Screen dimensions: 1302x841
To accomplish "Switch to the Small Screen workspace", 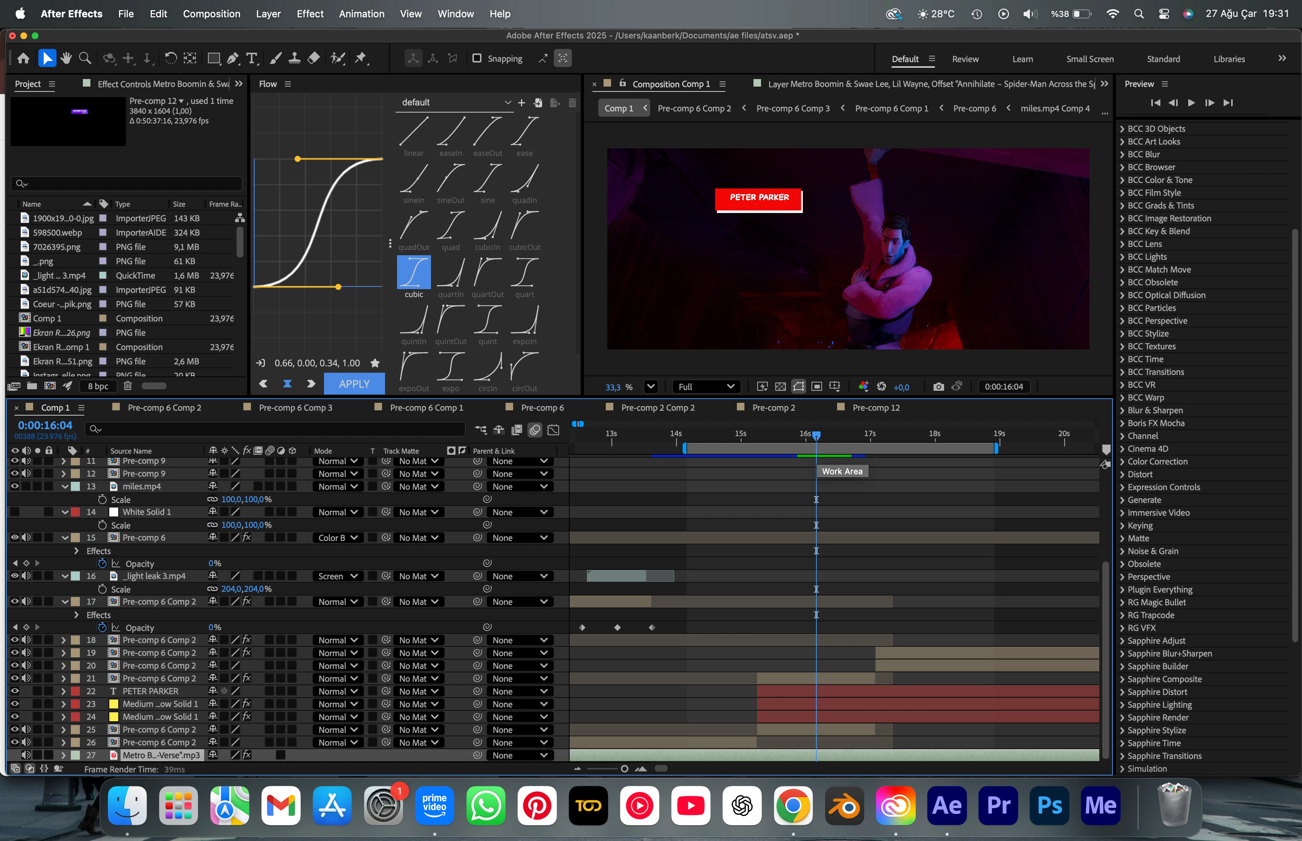I will coord(1090,59).
